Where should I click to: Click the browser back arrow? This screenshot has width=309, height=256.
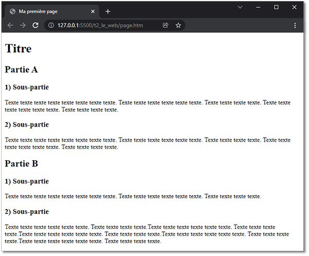coord(10,25)
